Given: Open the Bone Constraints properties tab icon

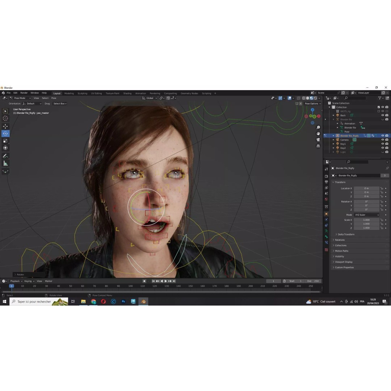Looking at the screenshot, I should (326, 242).
